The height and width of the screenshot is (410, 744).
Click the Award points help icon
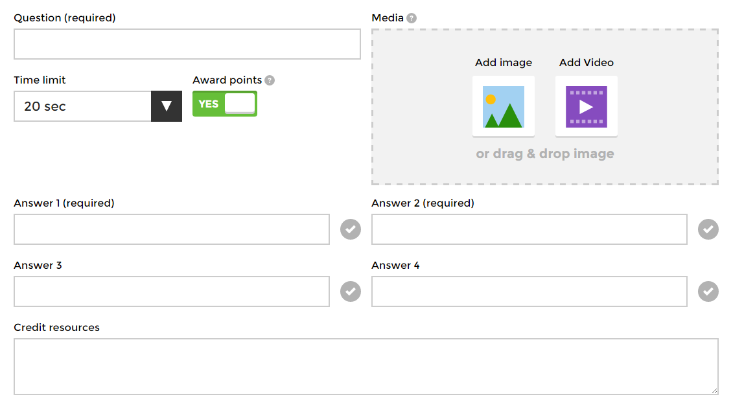[270, 80]
